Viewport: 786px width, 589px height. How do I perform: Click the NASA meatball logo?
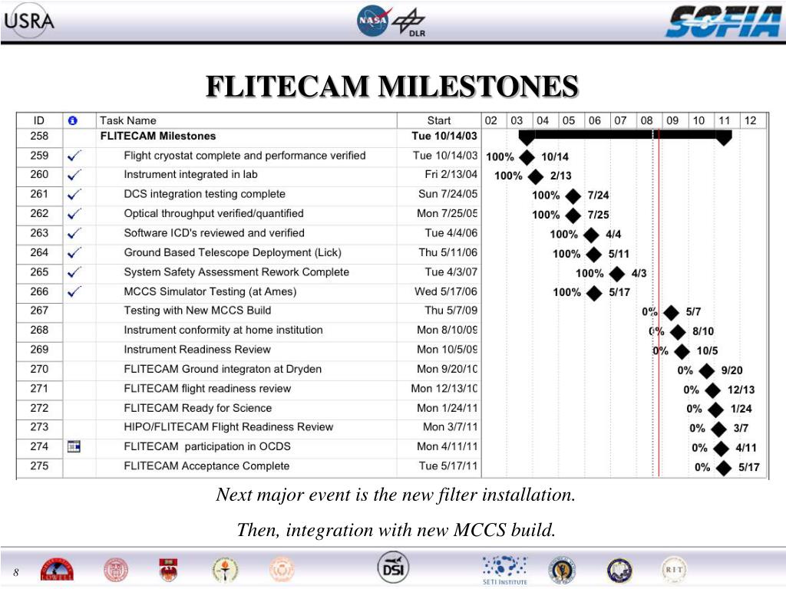click(372, 21)
